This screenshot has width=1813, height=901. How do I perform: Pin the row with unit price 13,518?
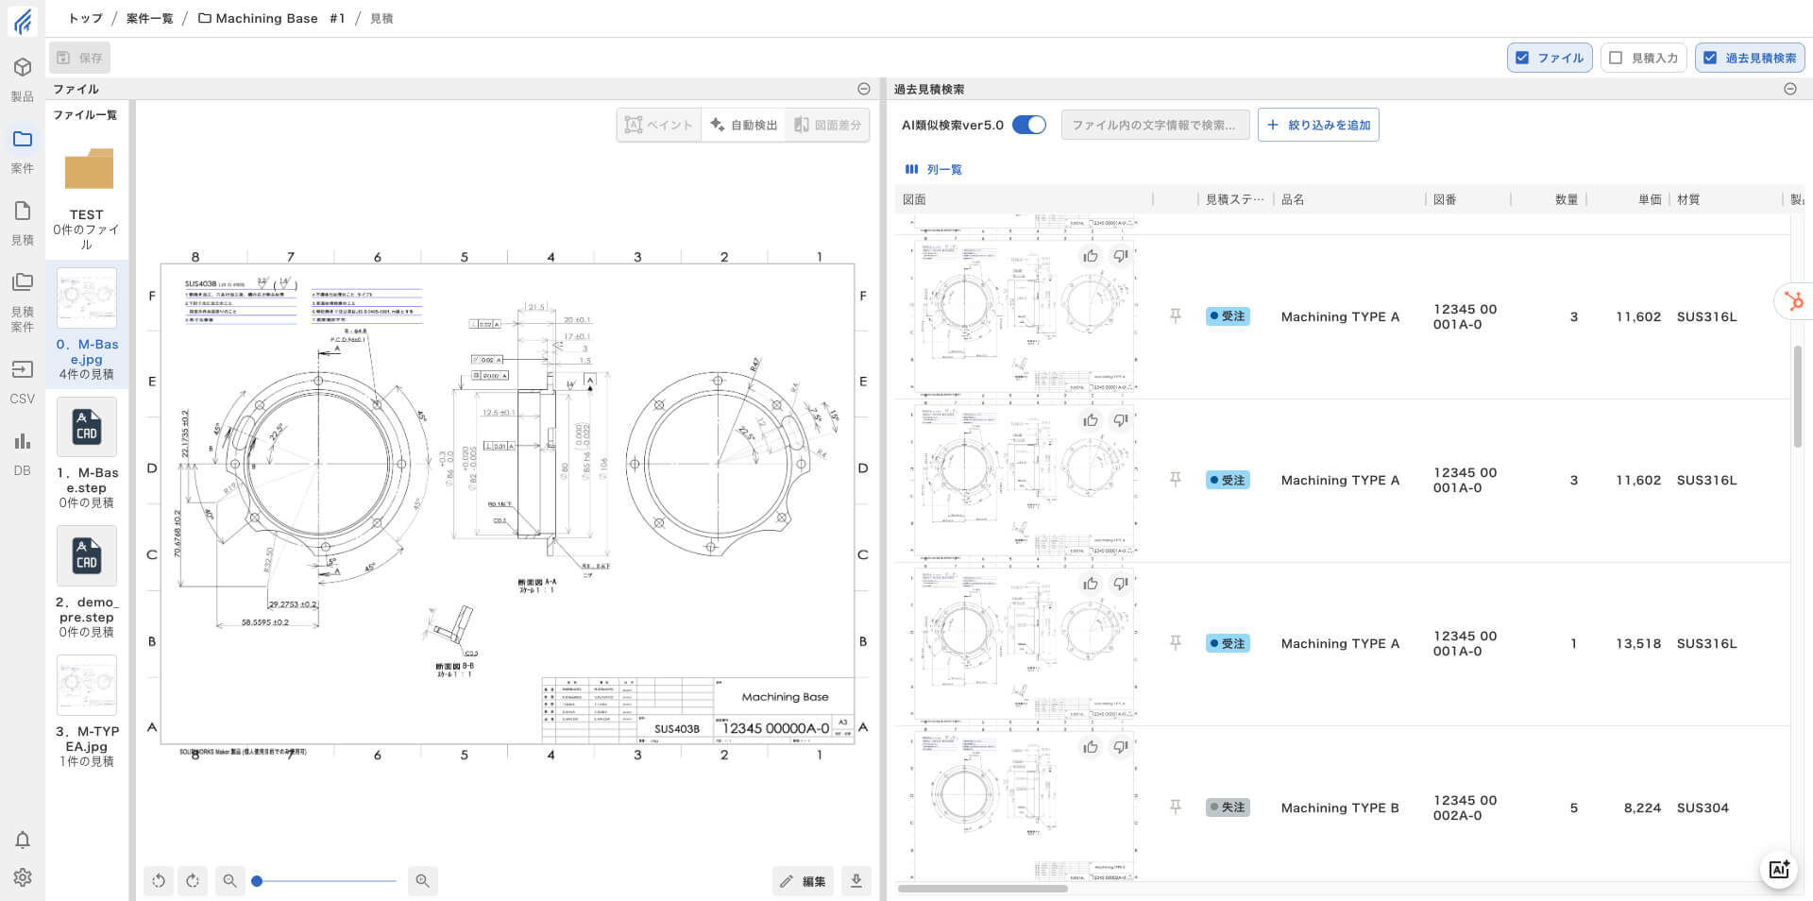(1176, 643)
